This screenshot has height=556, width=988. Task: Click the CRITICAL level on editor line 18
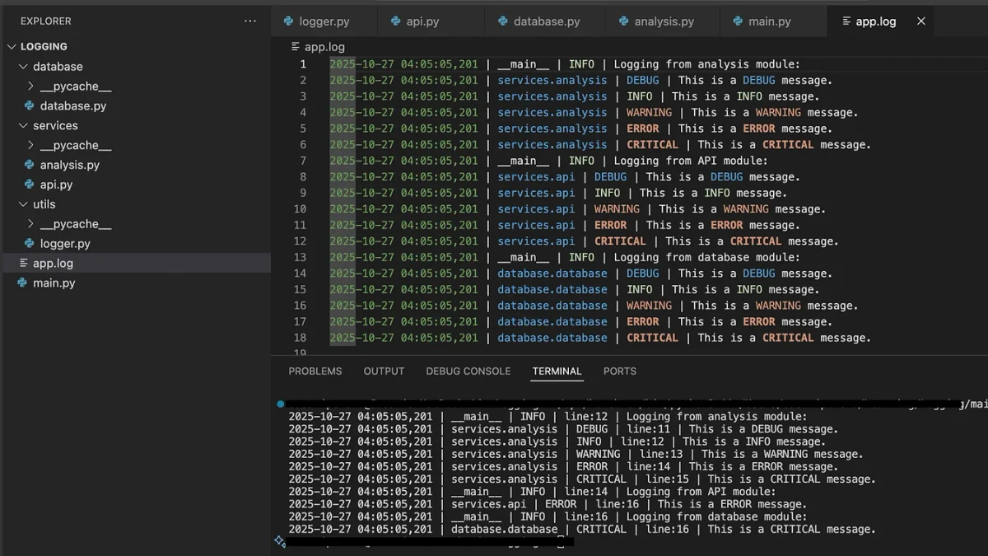652,338
